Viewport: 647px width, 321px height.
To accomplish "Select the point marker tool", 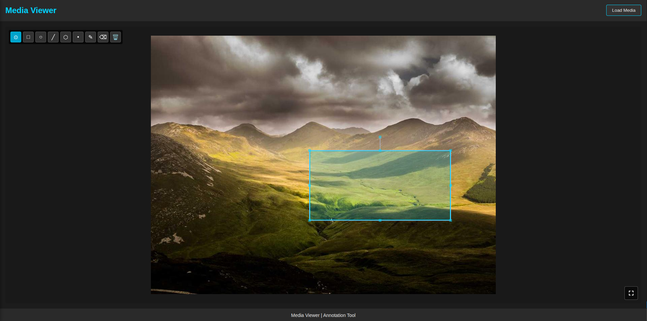I will point(78,37).
